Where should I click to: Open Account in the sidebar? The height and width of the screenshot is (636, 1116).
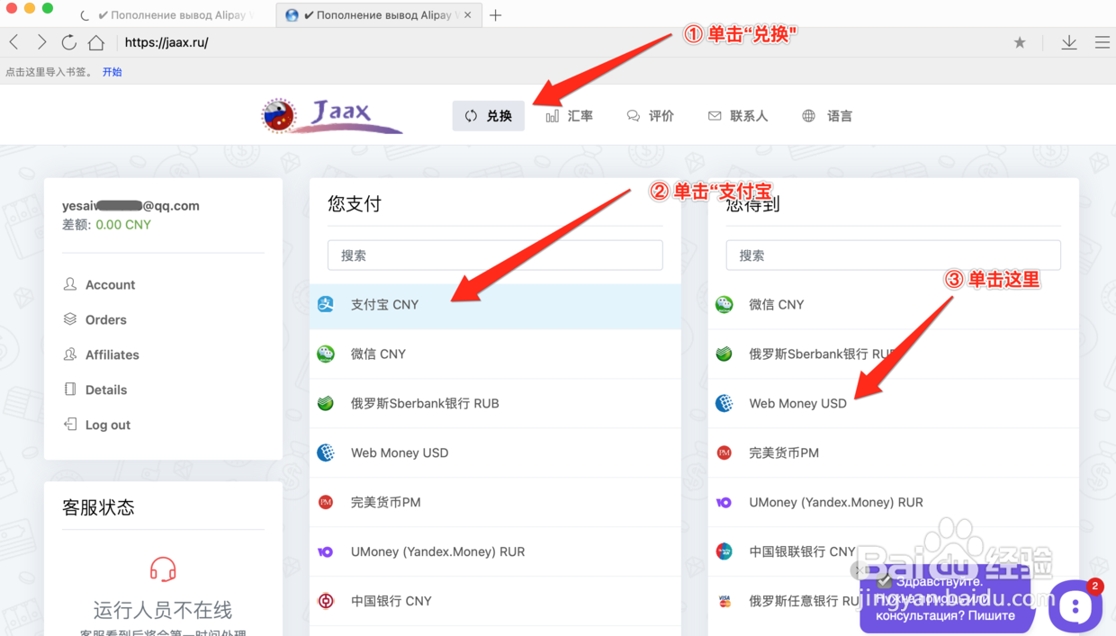coord(110,284)
